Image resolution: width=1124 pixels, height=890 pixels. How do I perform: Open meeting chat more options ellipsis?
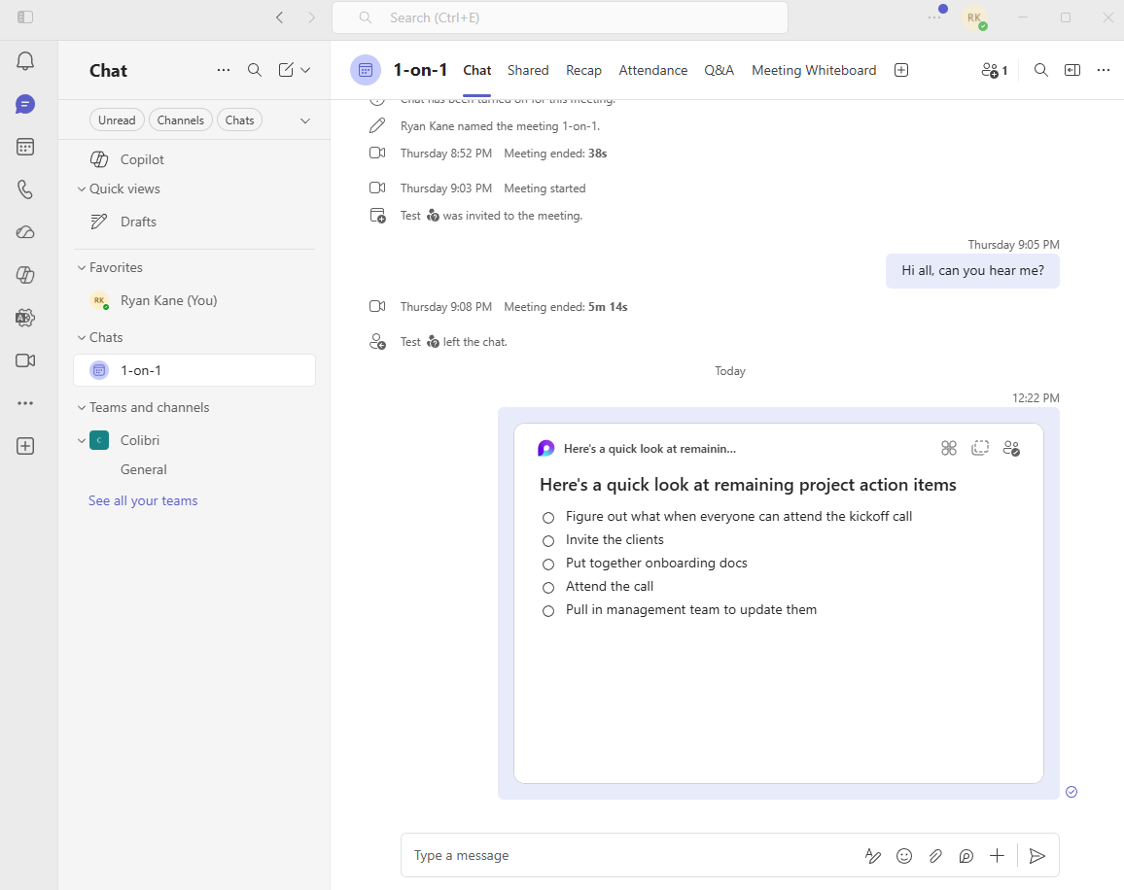1104,70
